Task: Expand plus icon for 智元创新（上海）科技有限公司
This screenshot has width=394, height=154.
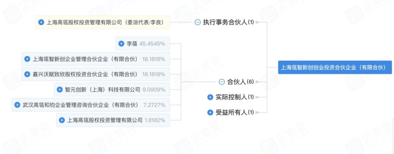Action: (x=60, y=90)
